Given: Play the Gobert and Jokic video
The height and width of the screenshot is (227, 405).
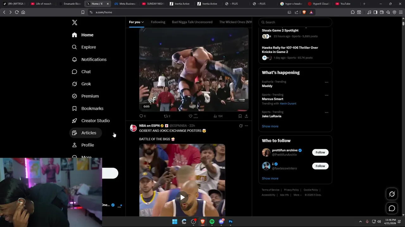Looking at the screenshot, I should pos(182,197).
